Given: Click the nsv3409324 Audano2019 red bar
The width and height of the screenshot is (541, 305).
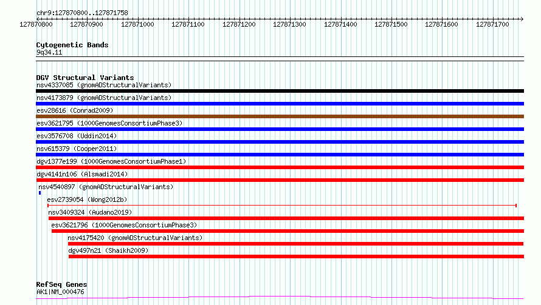Looking at the screenshot, I should tap(286, 218).
